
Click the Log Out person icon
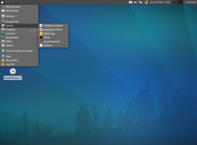(3, 64)
